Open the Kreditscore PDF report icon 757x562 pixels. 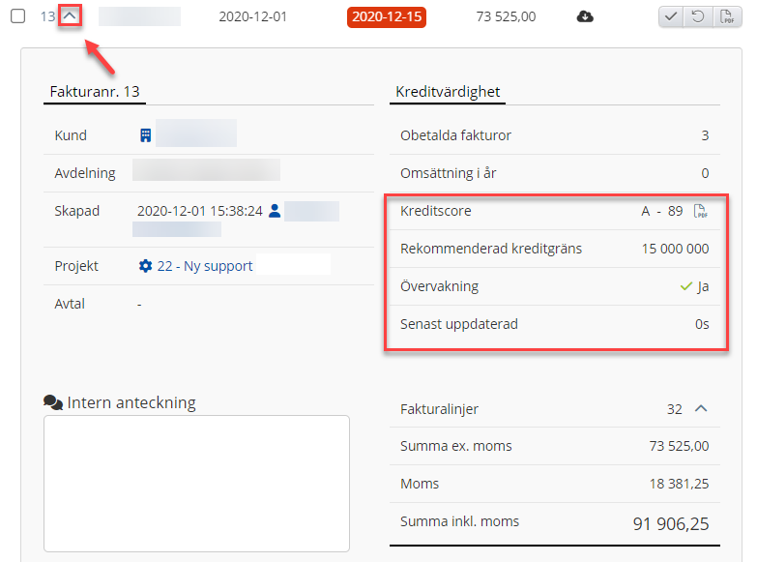(x=701, y=211)
